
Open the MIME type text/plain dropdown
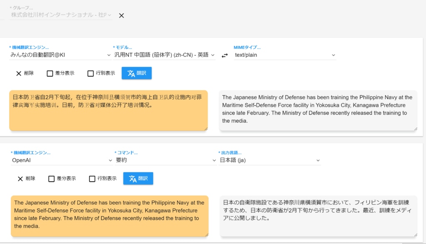pyautogui.click(x=285, y=55)
